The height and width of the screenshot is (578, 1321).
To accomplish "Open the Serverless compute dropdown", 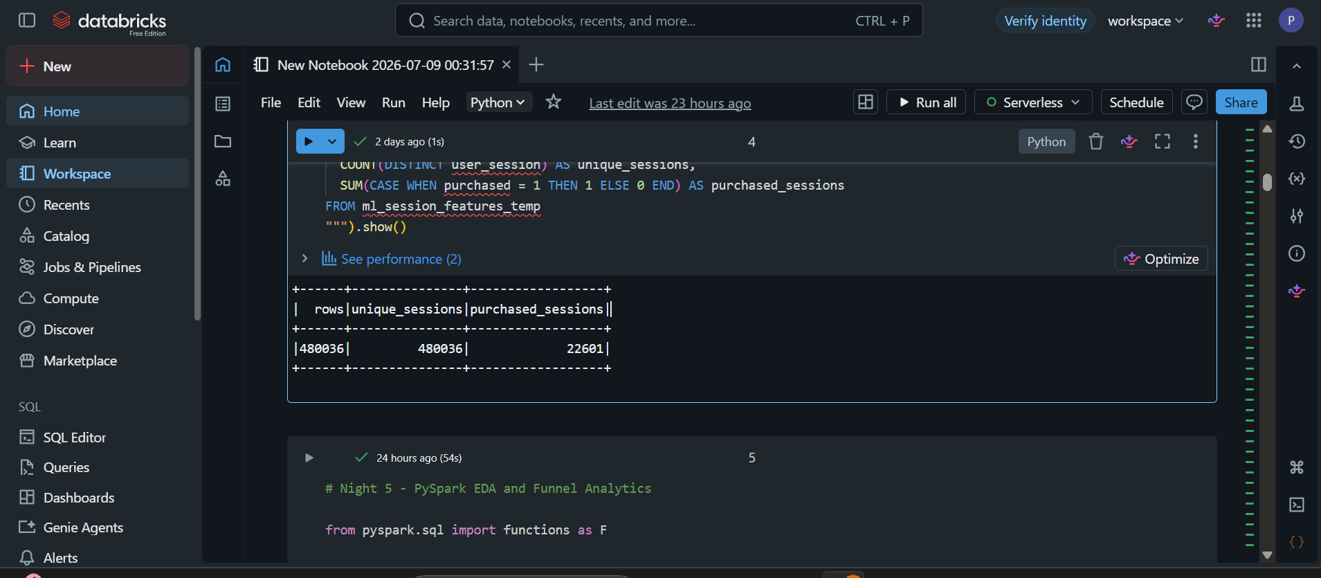I will 1032,102.
